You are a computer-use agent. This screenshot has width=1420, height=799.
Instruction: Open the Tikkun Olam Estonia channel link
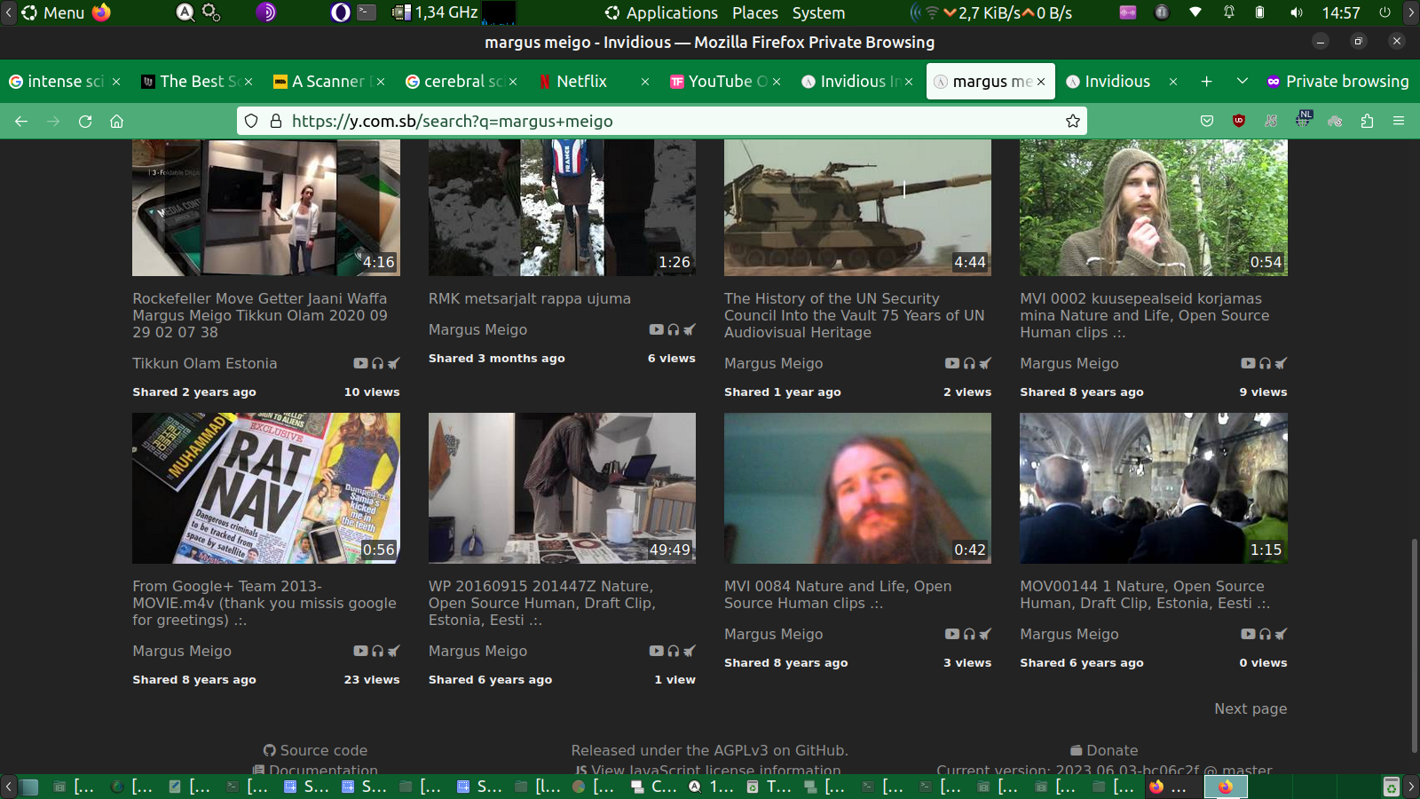pyautogui.click(x=205, y=363)
